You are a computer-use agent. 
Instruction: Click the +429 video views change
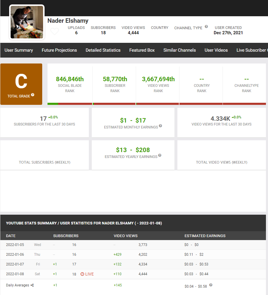tap(117, 254)
